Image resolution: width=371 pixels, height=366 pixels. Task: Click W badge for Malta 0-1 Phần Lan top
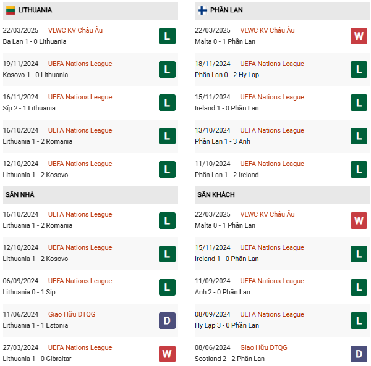pyautogui.click(x=359, y=36)
